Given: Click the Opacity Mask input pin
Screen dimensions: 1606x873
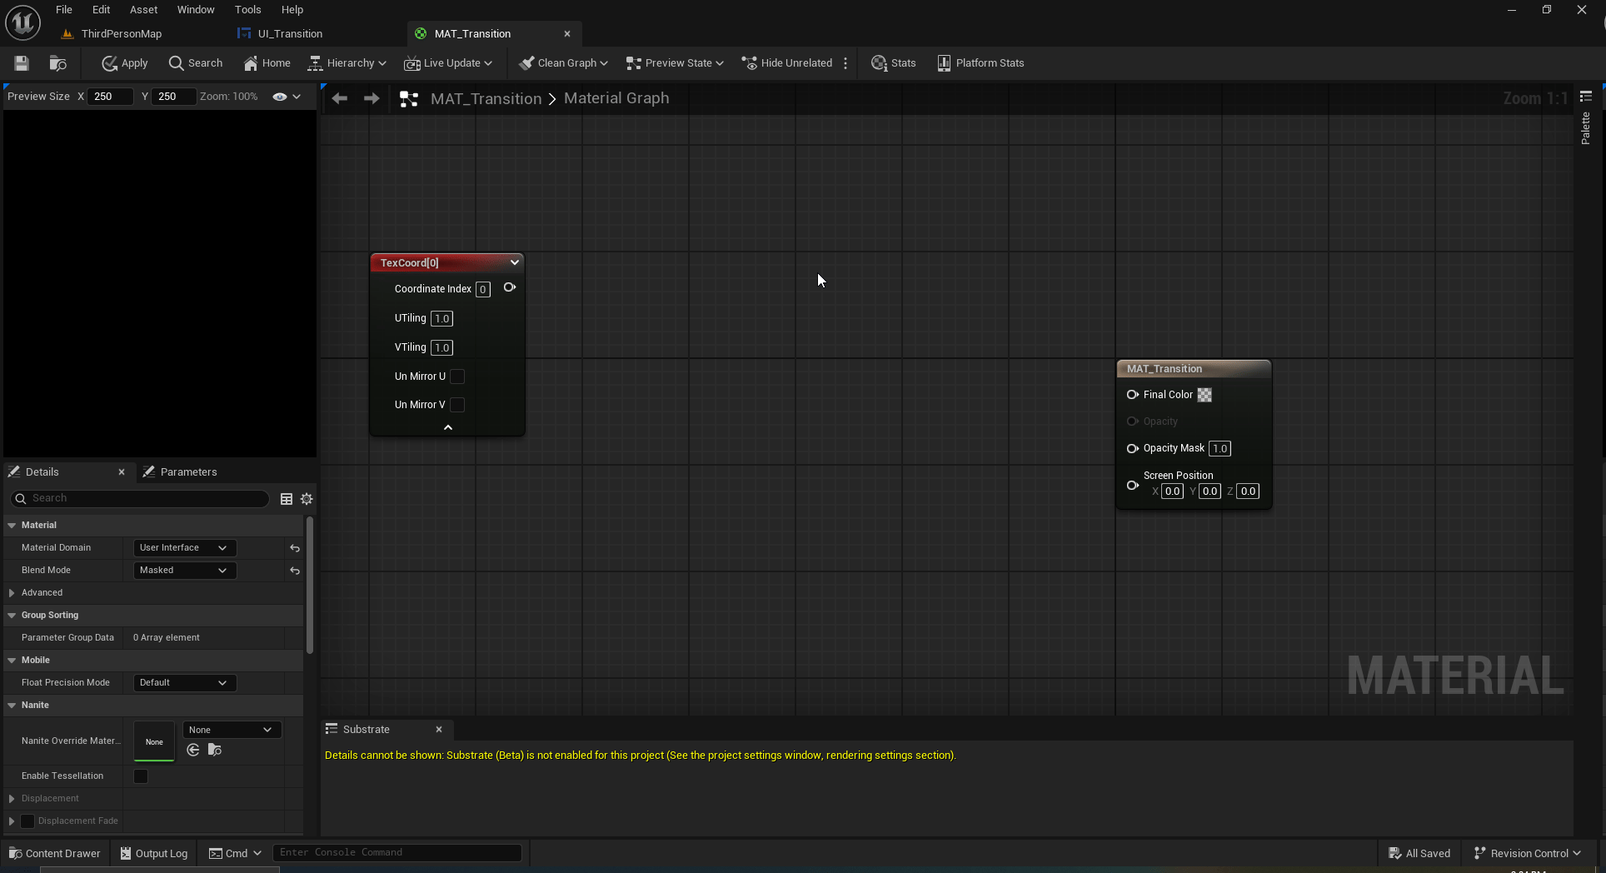Looking at the screenshot, I should point(1133,448).
